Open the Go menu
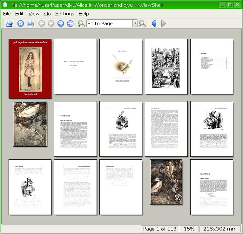The height and width of the screenshot is (234, 243). pos(47,14)
